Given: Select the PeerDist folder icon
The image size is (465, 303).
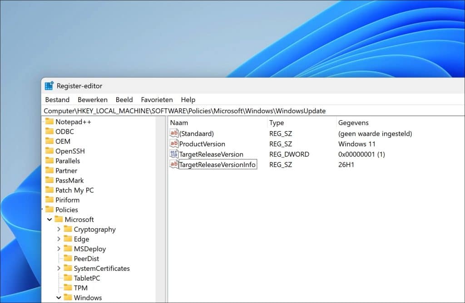Looking at the screenshot, I should click(68, 258).
